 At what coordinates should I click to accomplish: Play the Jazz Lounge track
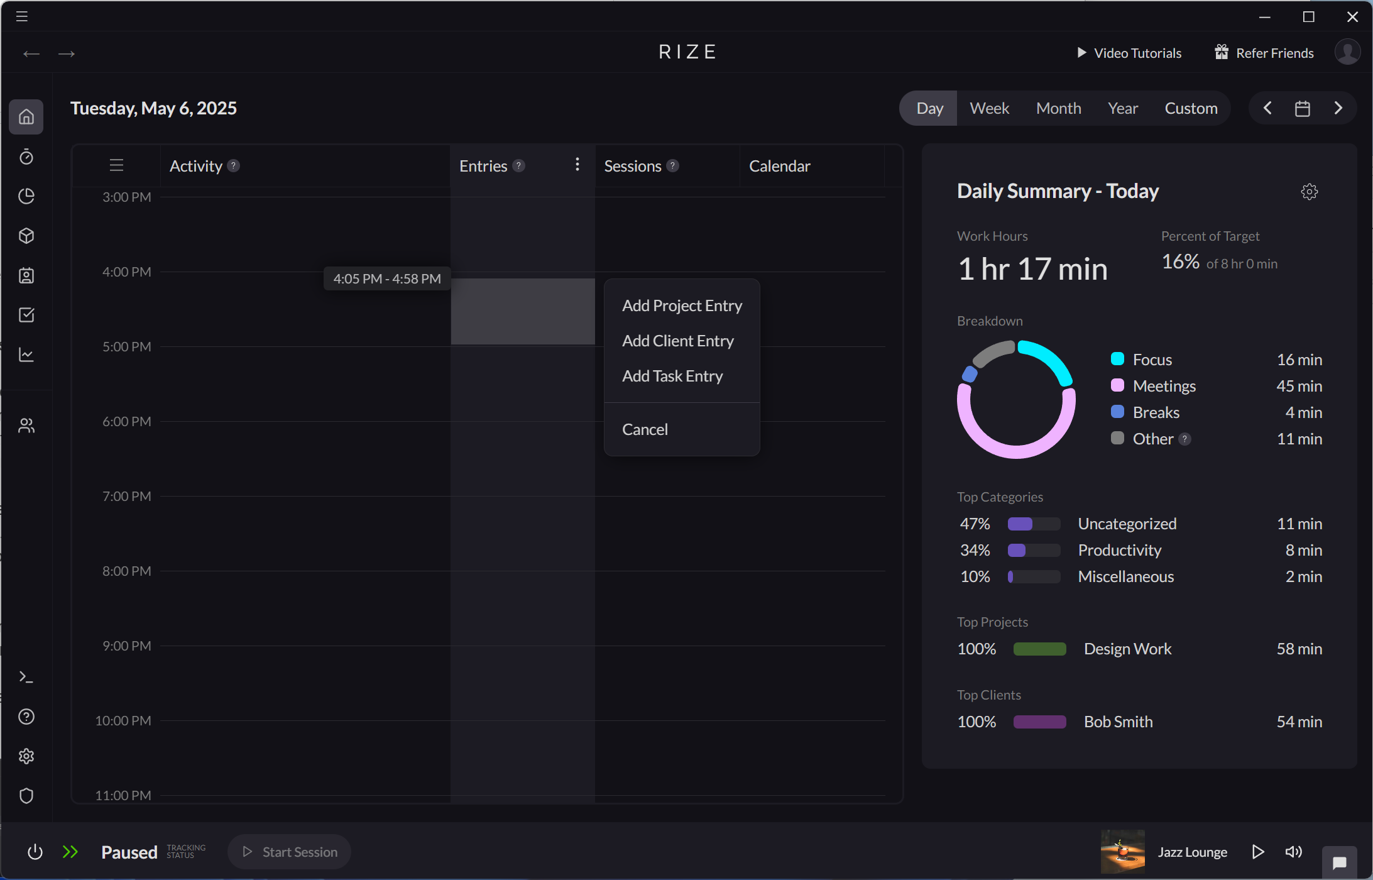[1258, 852]
